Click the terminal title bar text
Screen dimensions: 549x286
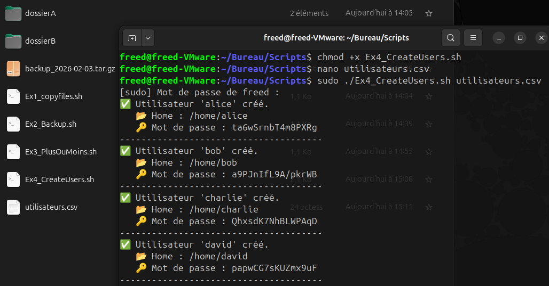click(x=336, y=38)
